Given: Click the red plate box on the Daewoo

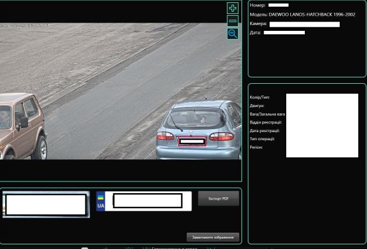Looking at the screenshot, I should (191, 141).
